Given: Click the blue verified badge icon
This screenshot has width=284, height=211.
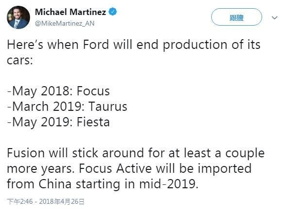Looking at the screenshot, I should [x=113, y=12].
